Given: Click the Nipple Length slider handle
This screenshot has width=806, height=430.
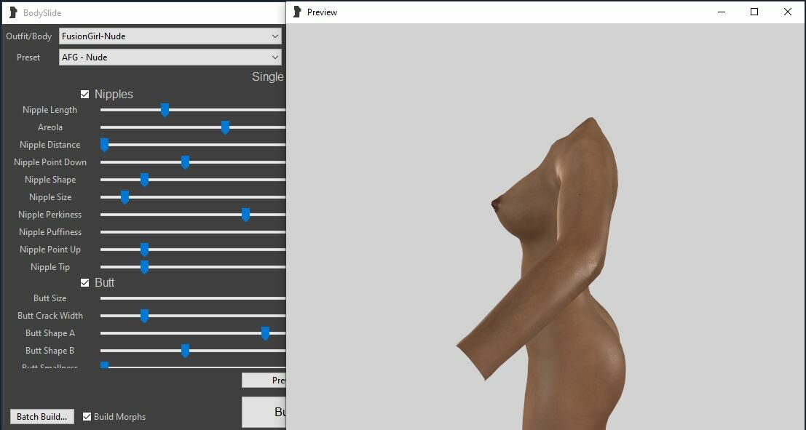Looking at the screenshot, I should tap(165, 110).
